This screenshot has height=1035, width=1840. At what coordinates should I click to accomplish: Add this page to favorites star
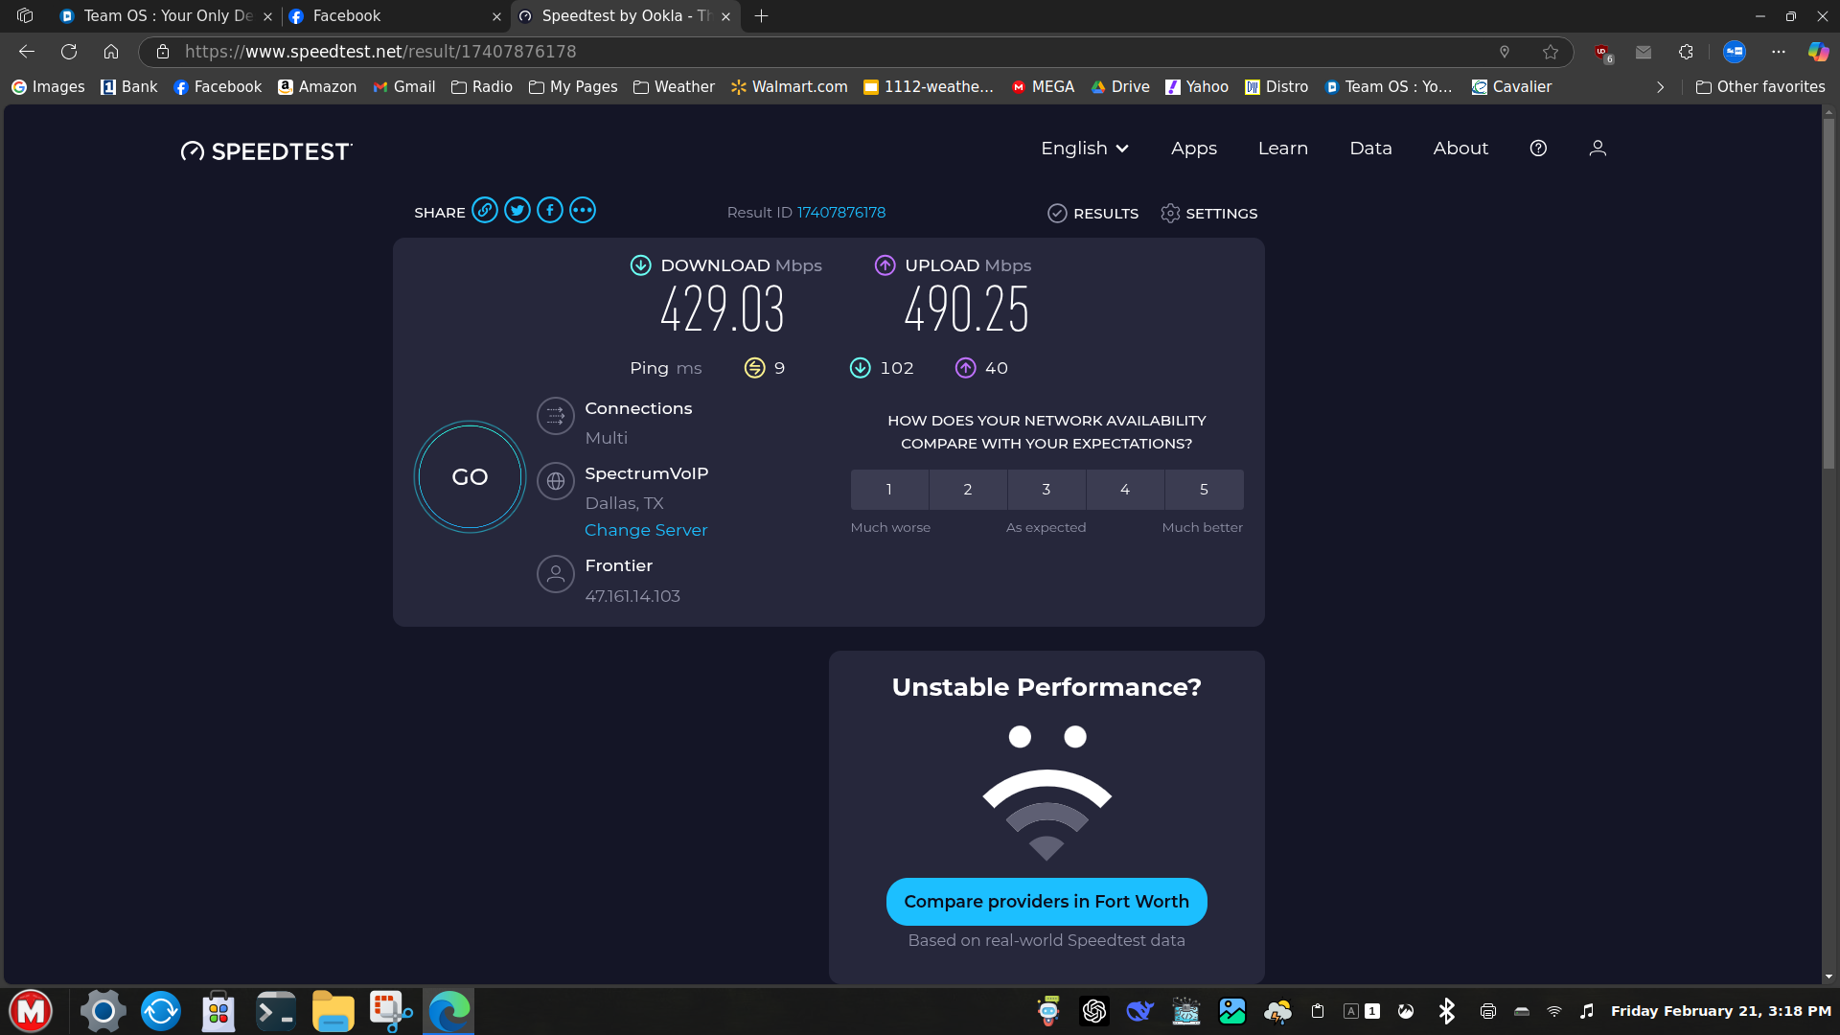click(x=1551, y=52)
